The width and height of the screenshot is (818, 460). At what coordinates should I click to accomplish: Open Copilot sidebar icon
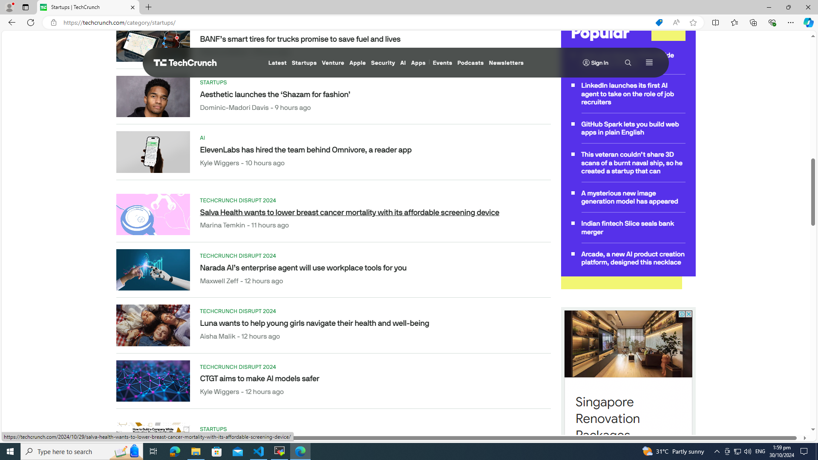[x=808, y=23]
